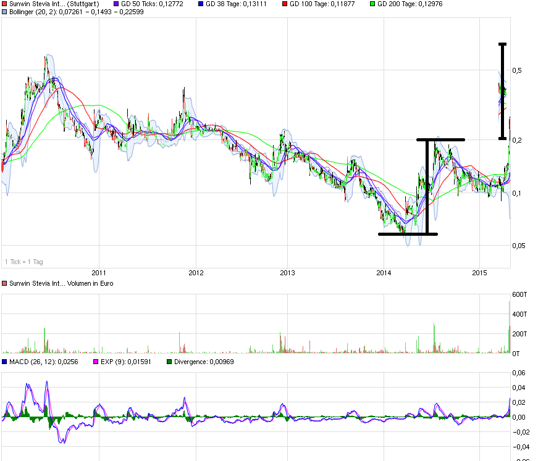The image size is (538, 461).
Task: Click the dark green Divergence legend swatch
Action: click(169, 362)
